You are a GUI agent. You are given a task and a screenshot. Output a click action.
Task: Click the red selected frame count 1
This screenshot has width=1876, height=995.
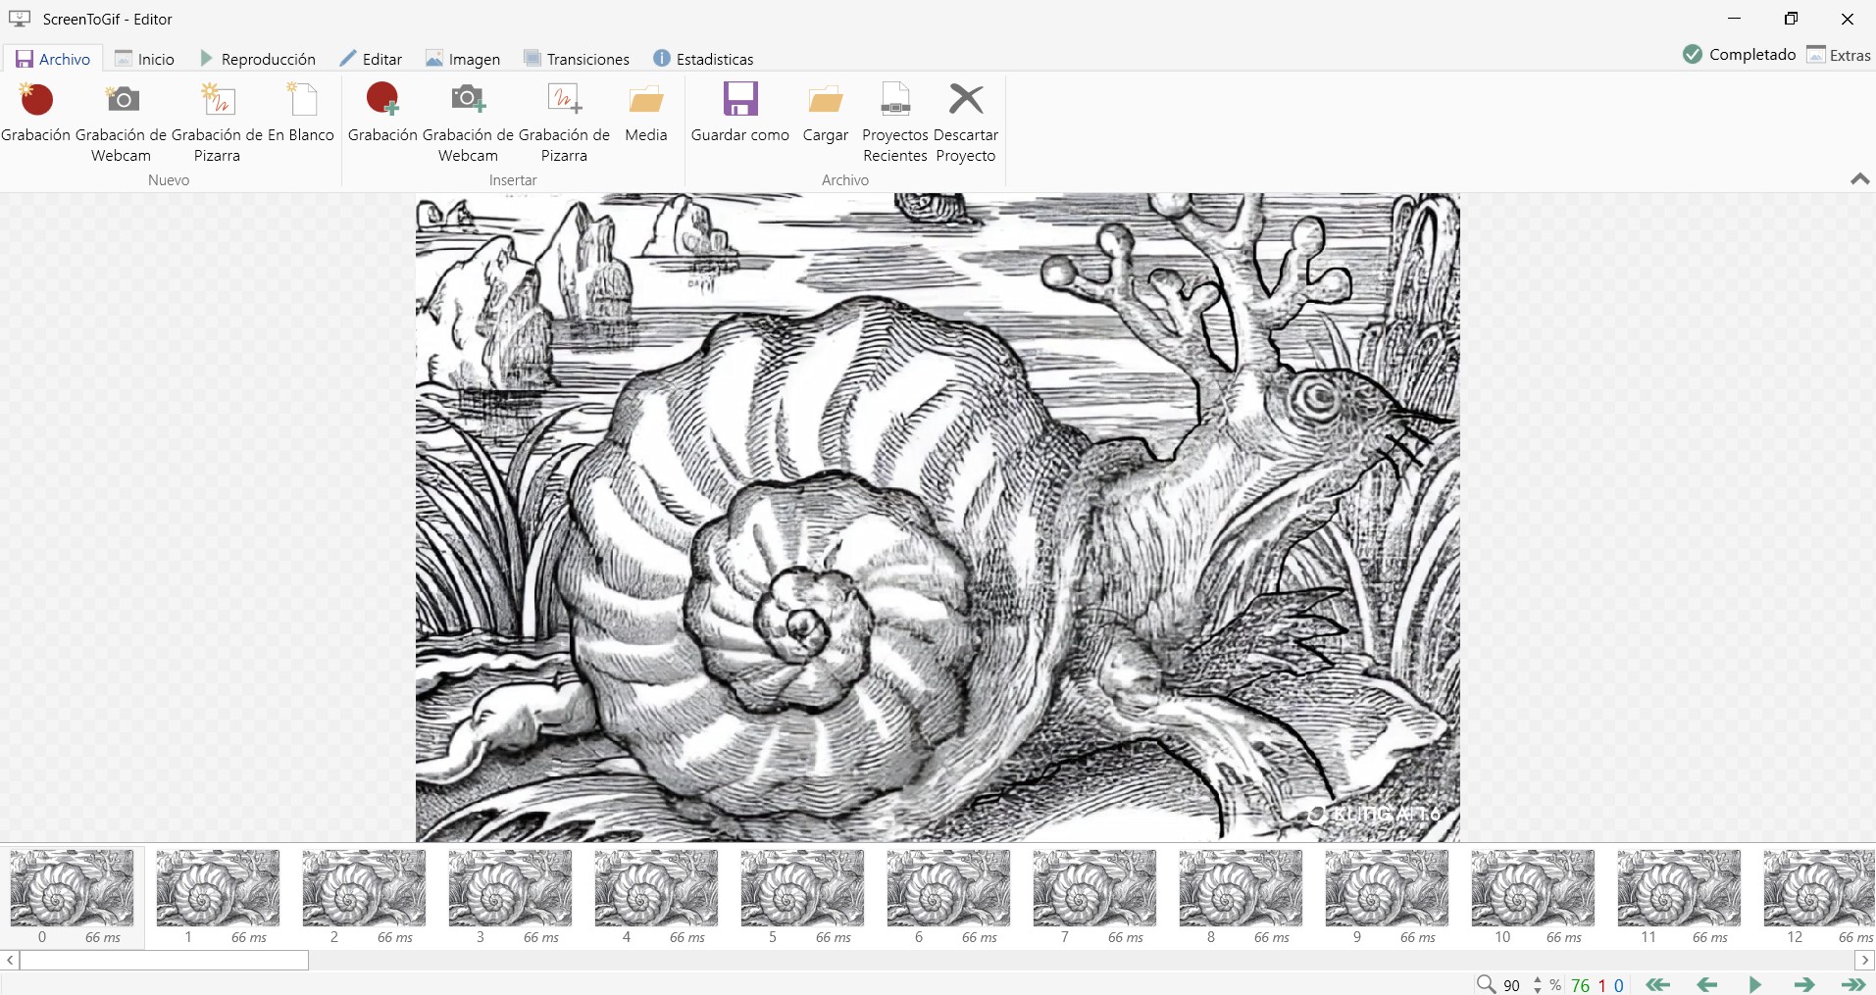pyautogui.click(x=1602, y=985)
